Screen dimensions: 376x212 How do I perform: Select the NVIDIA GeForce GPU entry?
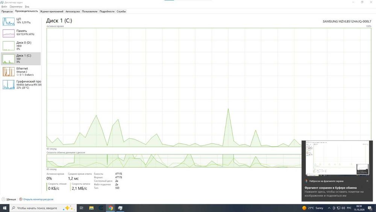21,84
